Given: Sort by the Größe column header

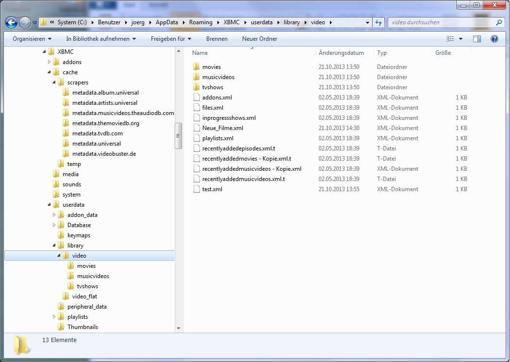Looking at the screenshot, I should click(x=451, y=53).
